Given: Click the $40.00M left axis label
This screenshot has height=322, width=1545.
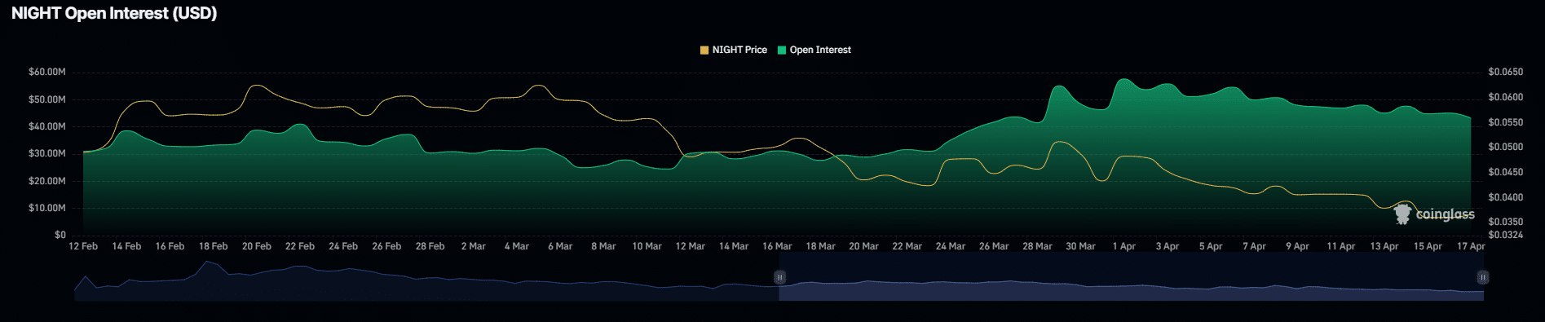Looking at the screenshot, I should [47, 126].
